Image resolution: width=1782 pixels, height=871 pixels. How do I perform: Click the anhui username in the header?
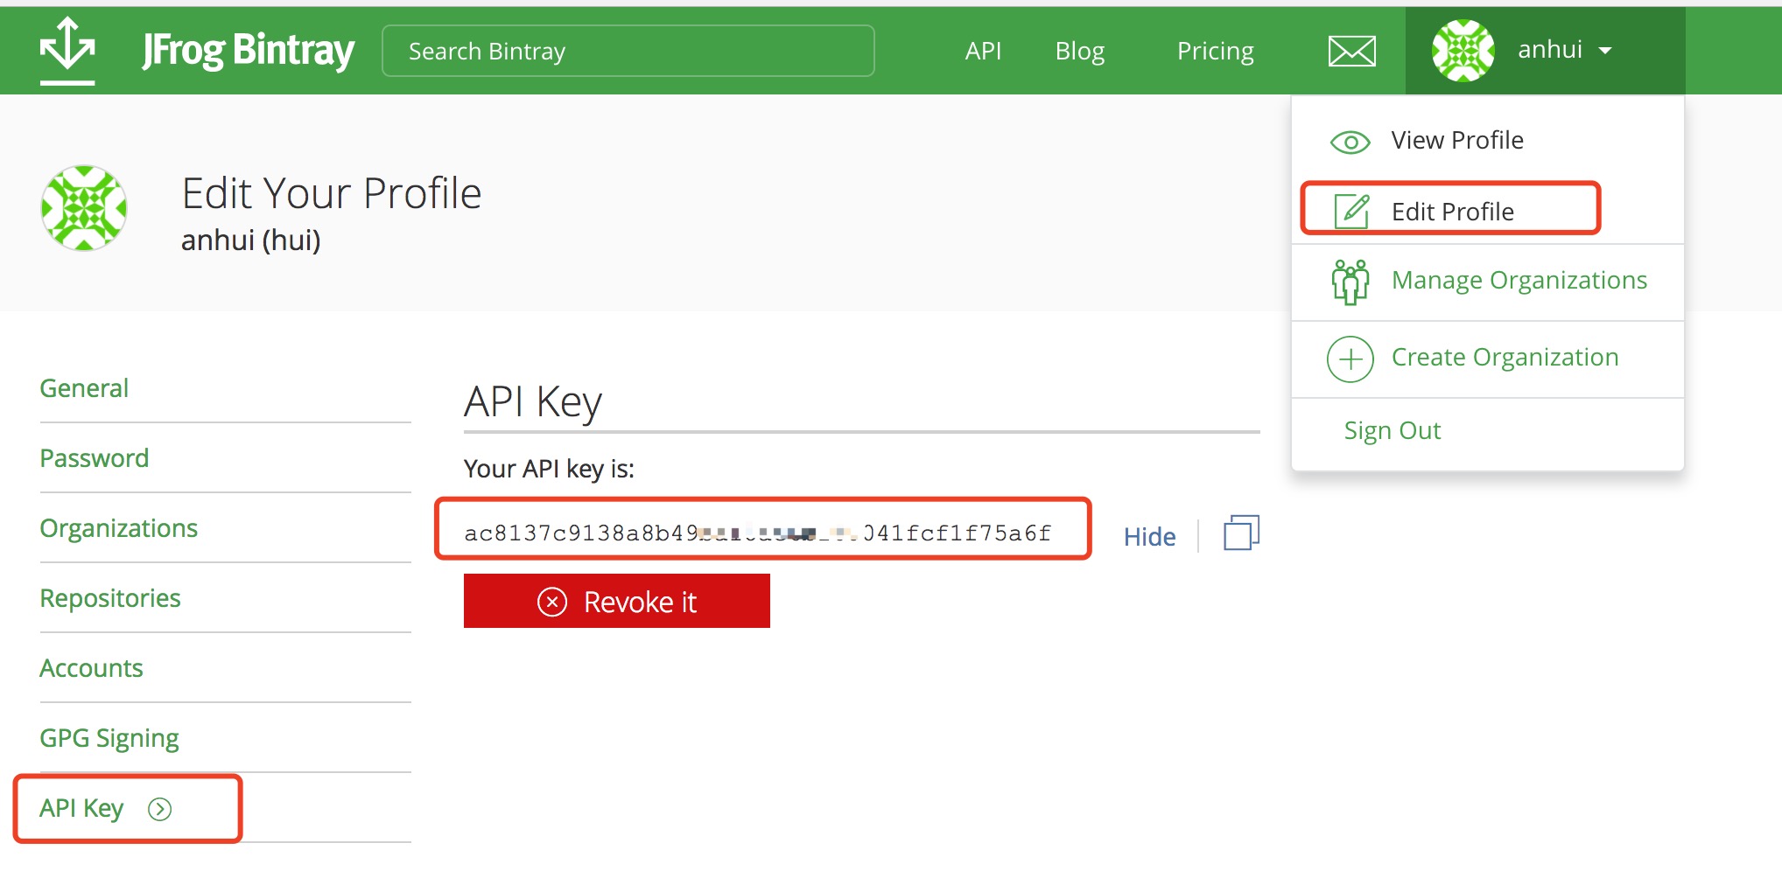click(1549, 49)
